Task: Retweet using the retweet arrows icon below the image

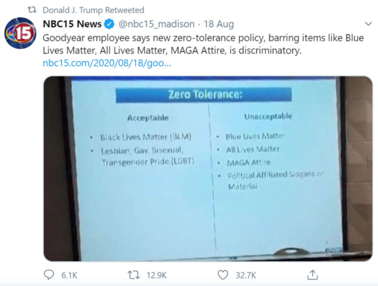Action: point(133,275)
